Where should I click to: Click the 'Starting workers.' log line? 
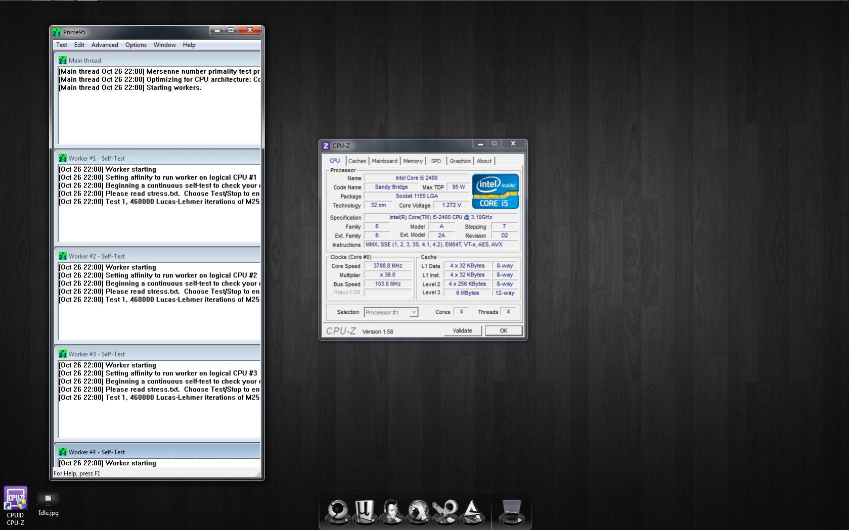pos(130,87)
